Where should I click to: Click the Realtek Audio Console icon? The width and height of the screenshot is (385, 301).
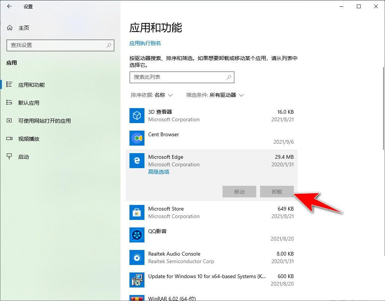(x=137, y=257)
